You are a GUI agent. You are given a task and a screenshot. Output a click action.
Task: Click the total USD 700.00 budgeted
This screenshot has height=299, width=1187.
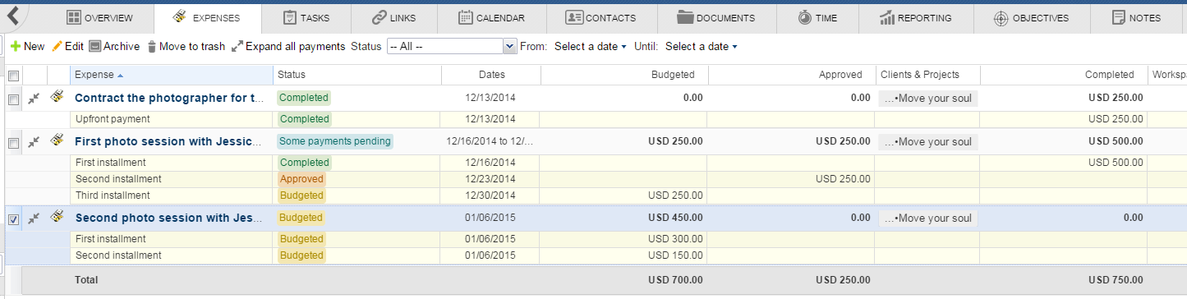tap(675, 280)
